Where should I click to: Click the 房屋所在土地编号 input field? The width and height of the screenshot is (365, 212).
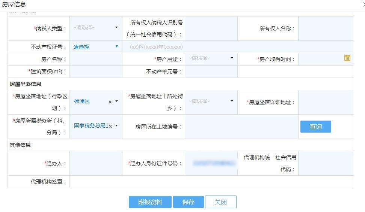click(241, 127)
